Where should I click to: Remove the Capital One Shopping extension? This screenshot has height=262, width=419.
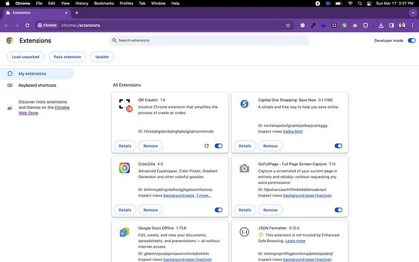(271, 146)
